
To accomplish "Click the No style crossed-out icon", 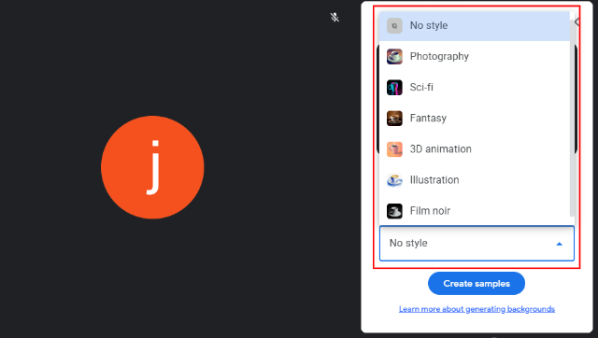I will click(x=394, y=26).
